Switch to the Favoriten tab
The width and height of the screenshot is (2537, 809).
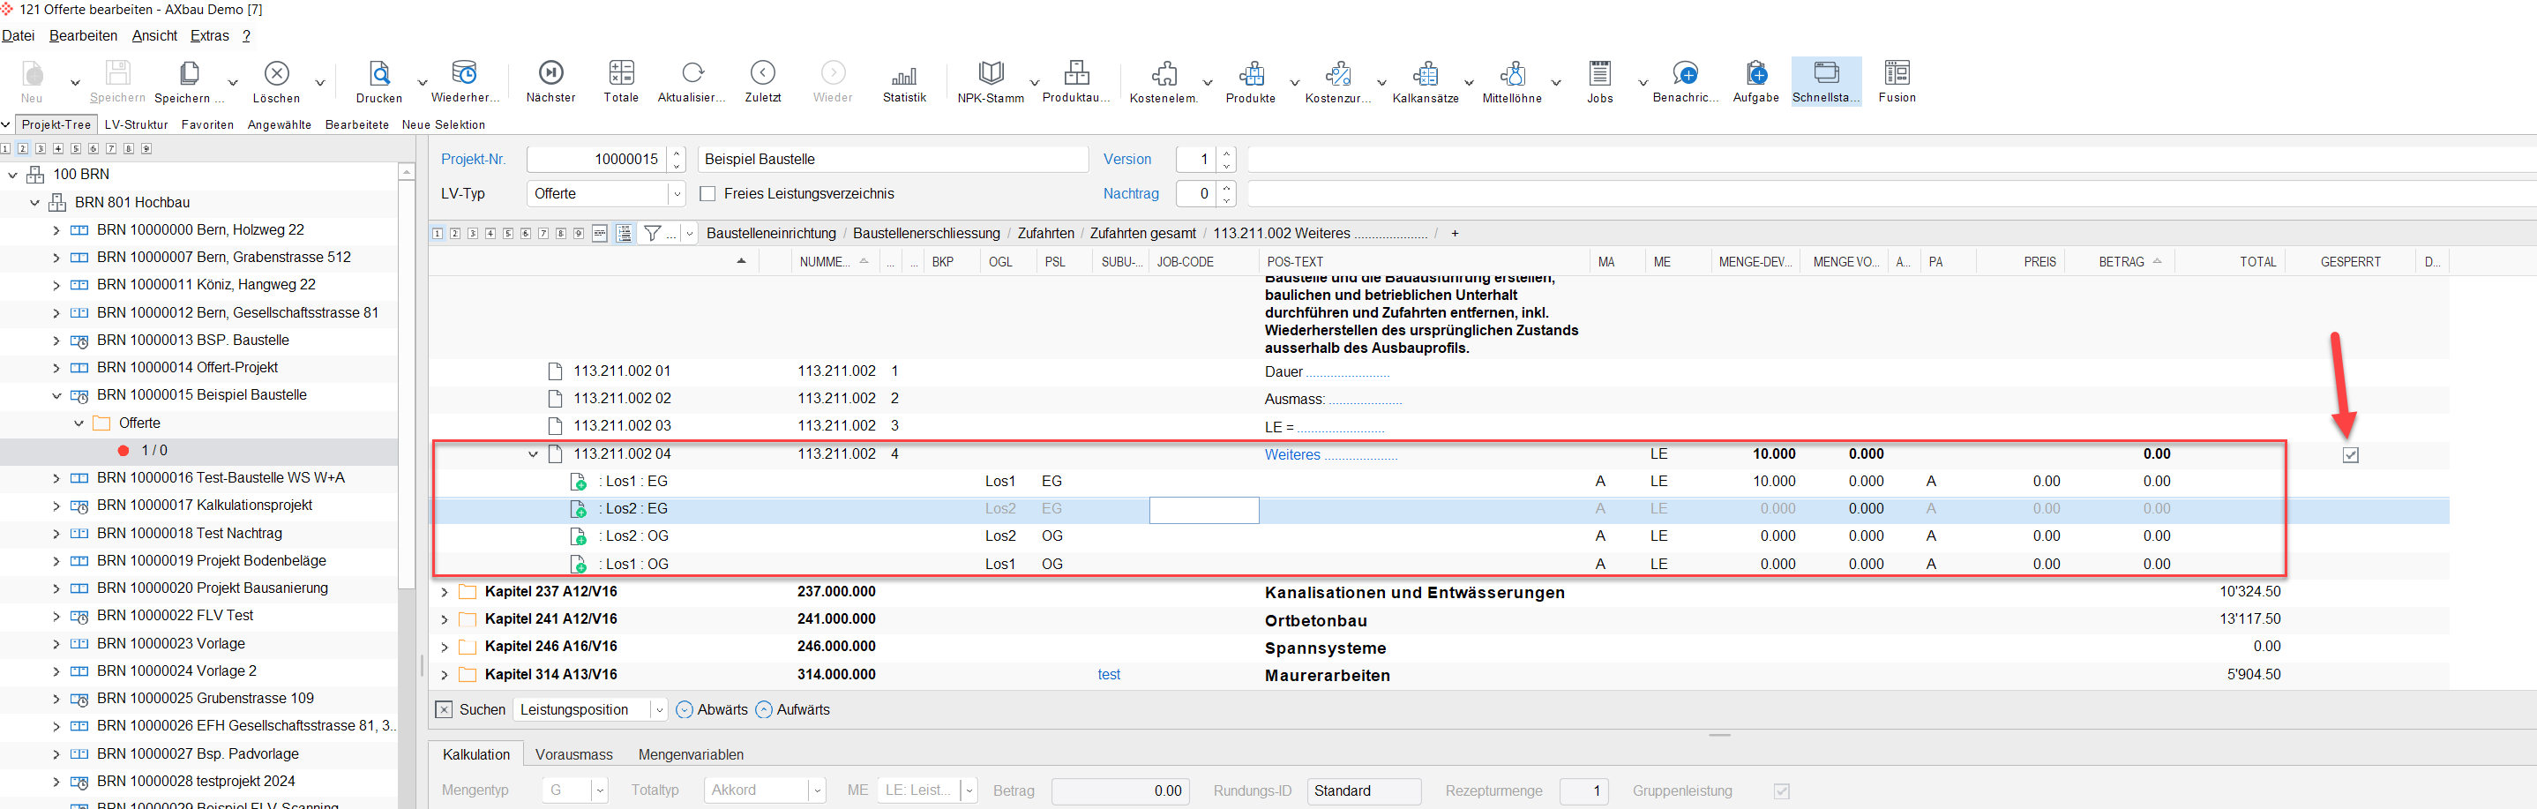(x=208, y=125)
